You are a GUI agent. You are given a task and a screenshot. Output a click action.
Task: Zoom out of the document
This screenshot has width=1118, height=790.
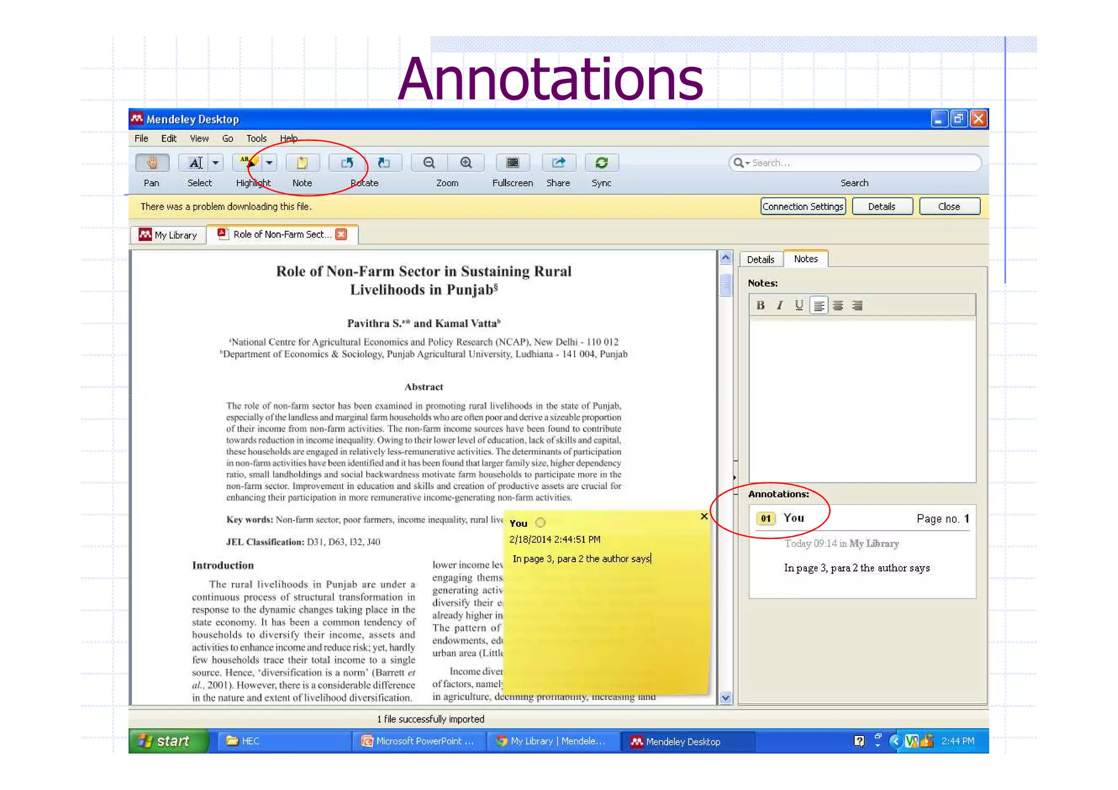point(429,163)
